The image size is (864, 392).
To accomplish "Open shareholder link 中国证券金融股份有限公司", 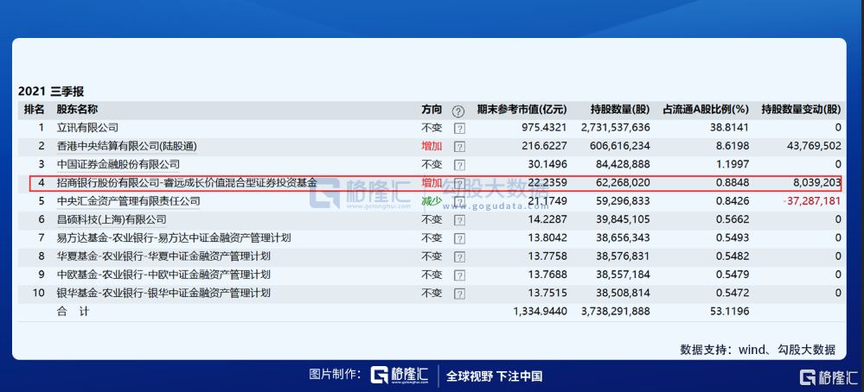I will 118,164.
